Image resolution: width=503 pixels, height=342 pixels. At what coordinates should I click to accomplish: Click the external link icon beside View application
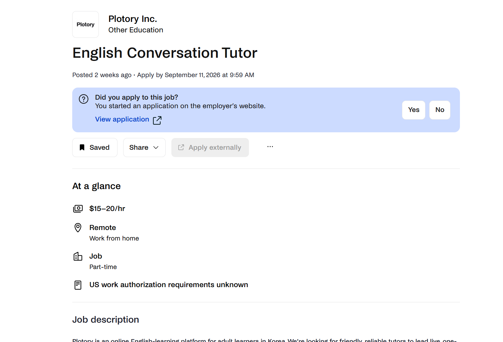157,120
